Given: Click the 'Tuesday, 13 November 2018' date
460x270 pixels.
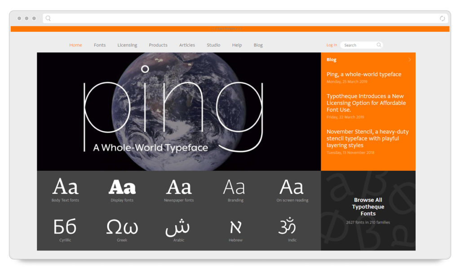Looking at the screenshot, I should pos(350,152).
